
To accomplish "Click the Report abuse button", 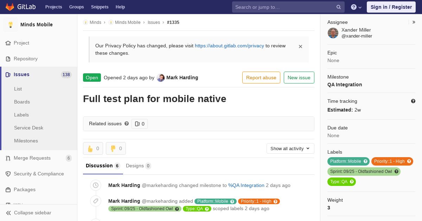I will [x=261, y=78].
